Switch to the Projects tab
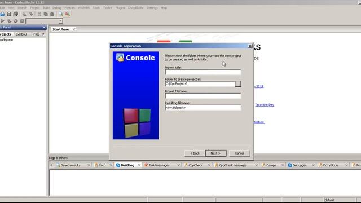 (6, 34)
